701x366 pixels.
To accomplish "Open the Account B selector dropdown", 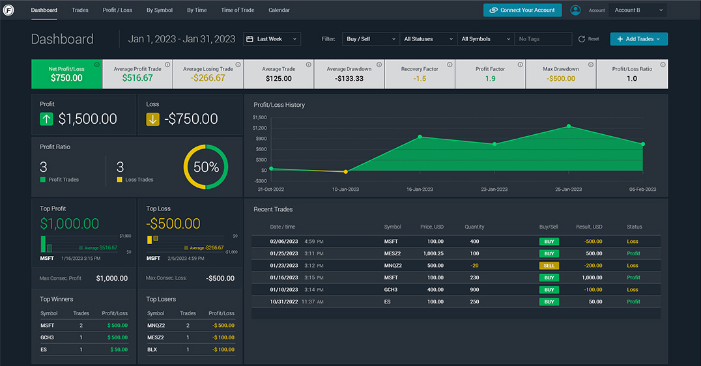I will (638, 10).
